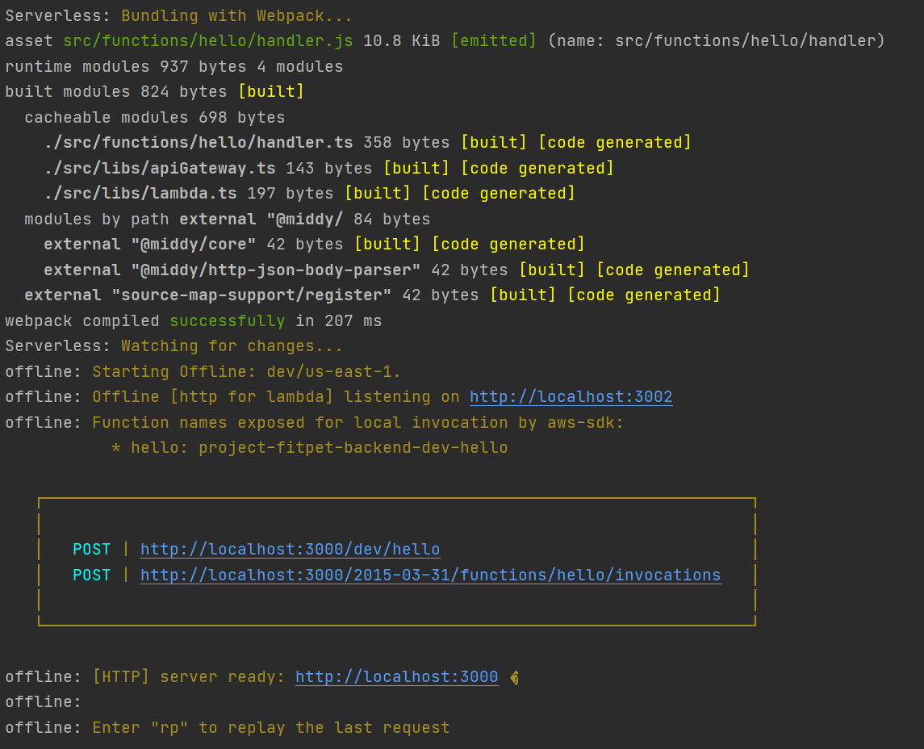Click the green src/functions/hello/handler.js asset path
924x749 pixels.
208,40
